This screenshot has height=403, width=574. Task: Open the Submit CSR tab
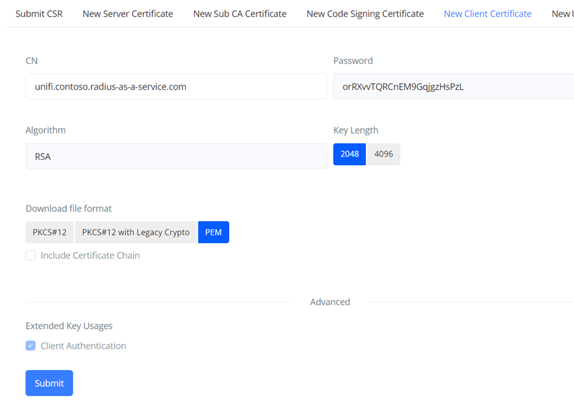tap(39, 13)
